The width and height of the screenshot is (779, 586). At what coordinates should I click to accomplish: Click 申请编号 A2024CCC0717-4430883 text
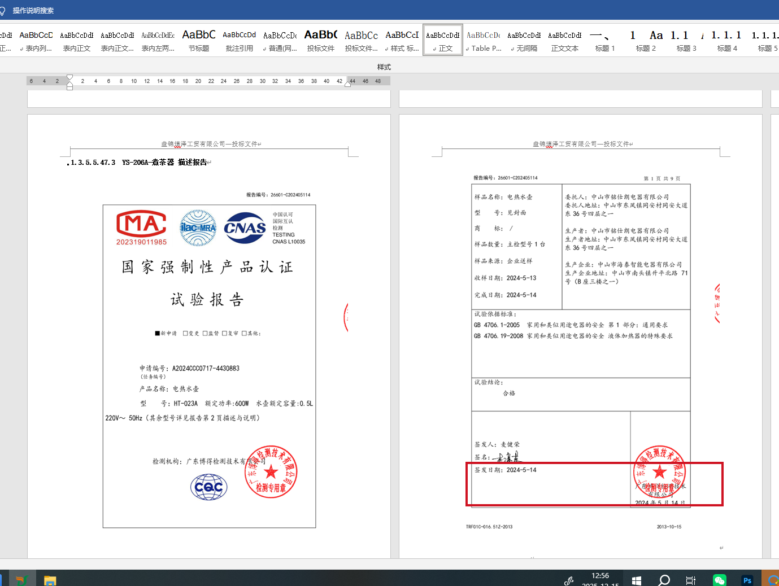[x=189, y=368]
